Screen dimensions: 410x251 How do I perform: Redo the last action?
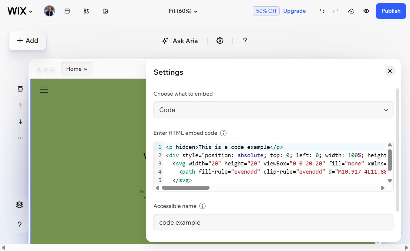335,11
